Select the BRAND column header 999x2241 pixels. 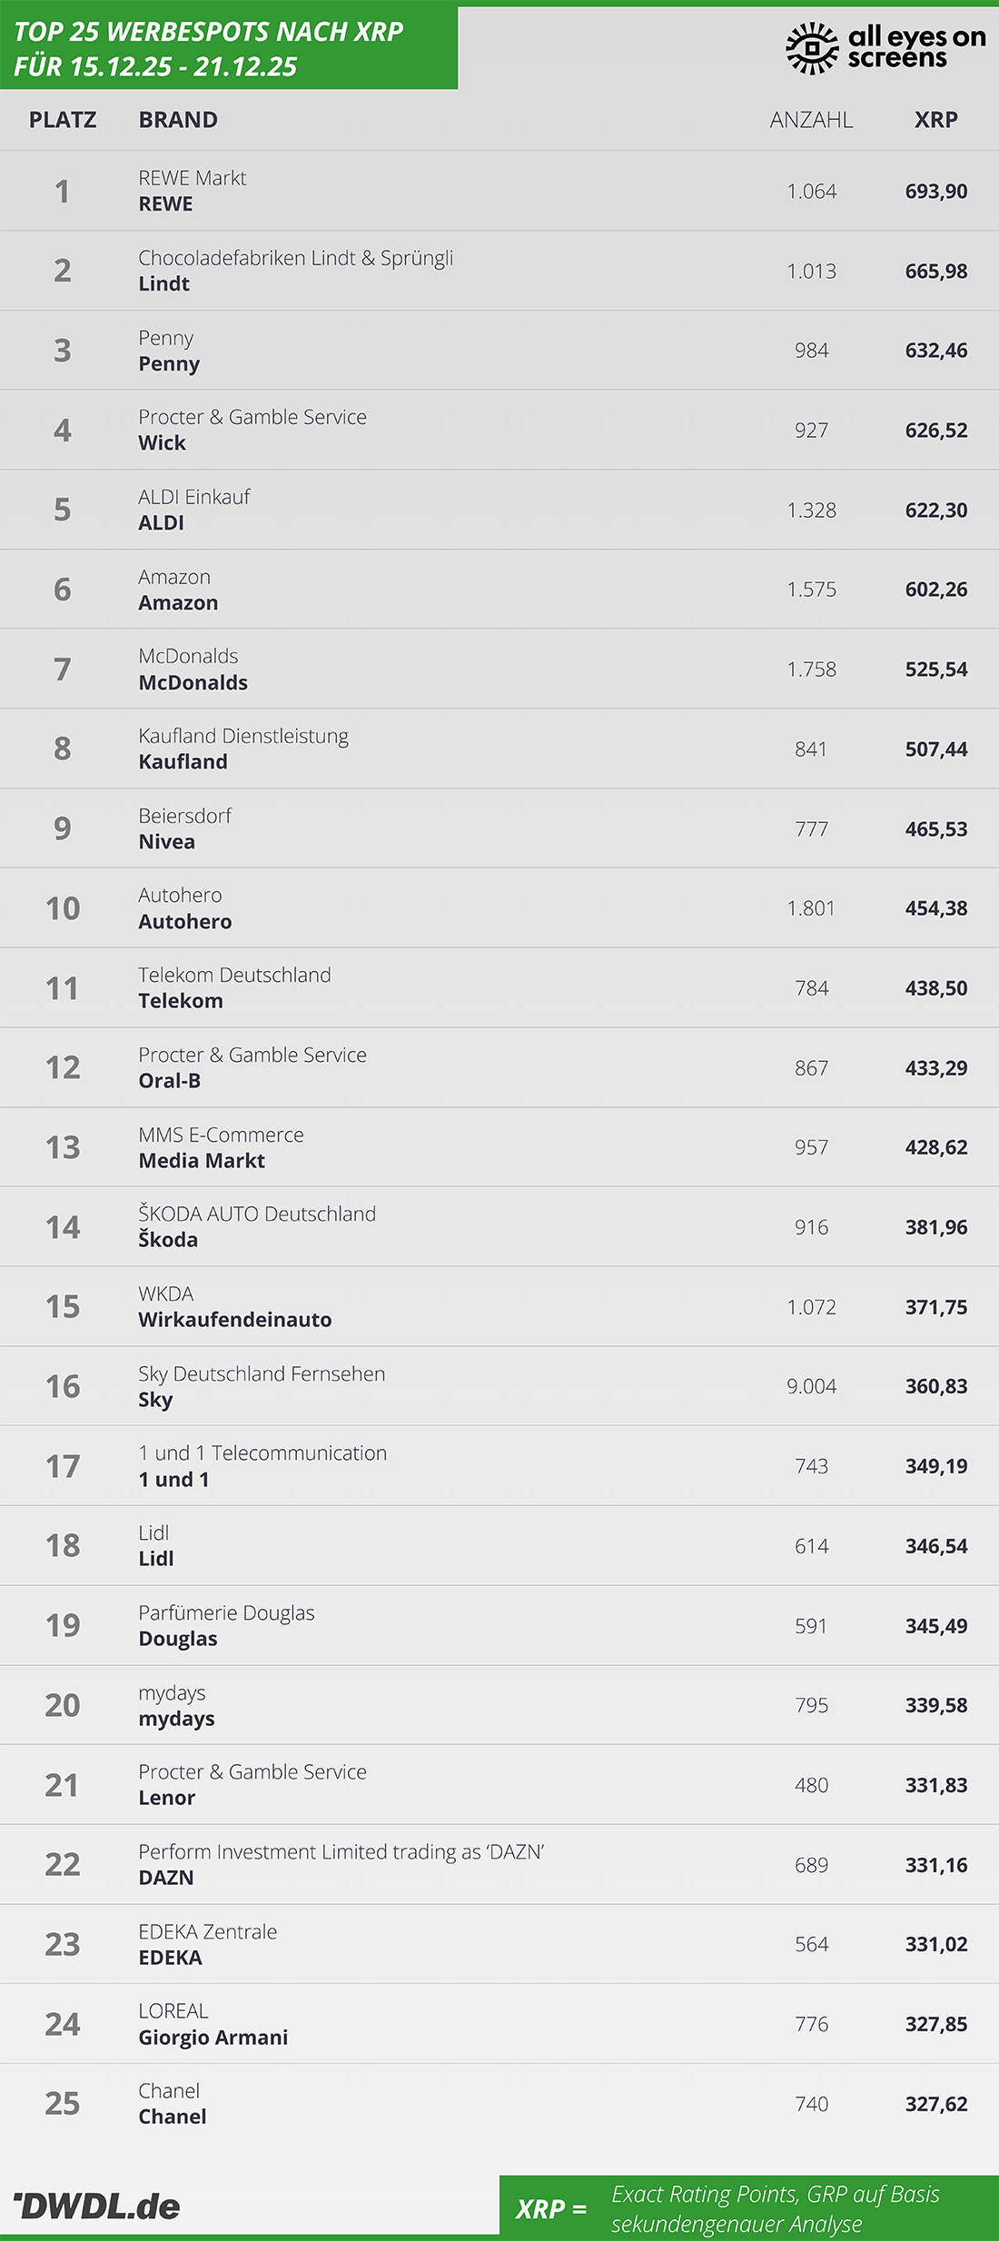(178, 120)
